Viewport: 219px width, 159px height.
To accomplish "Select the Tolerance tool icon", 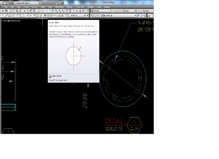I will click(45, 16).
